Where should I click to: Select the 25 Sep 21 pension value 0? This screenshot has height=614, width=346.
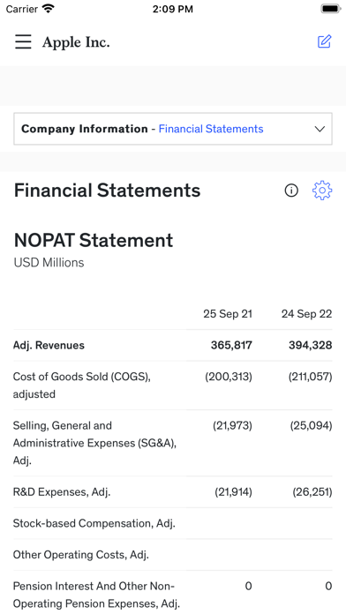tap(248, 586)
